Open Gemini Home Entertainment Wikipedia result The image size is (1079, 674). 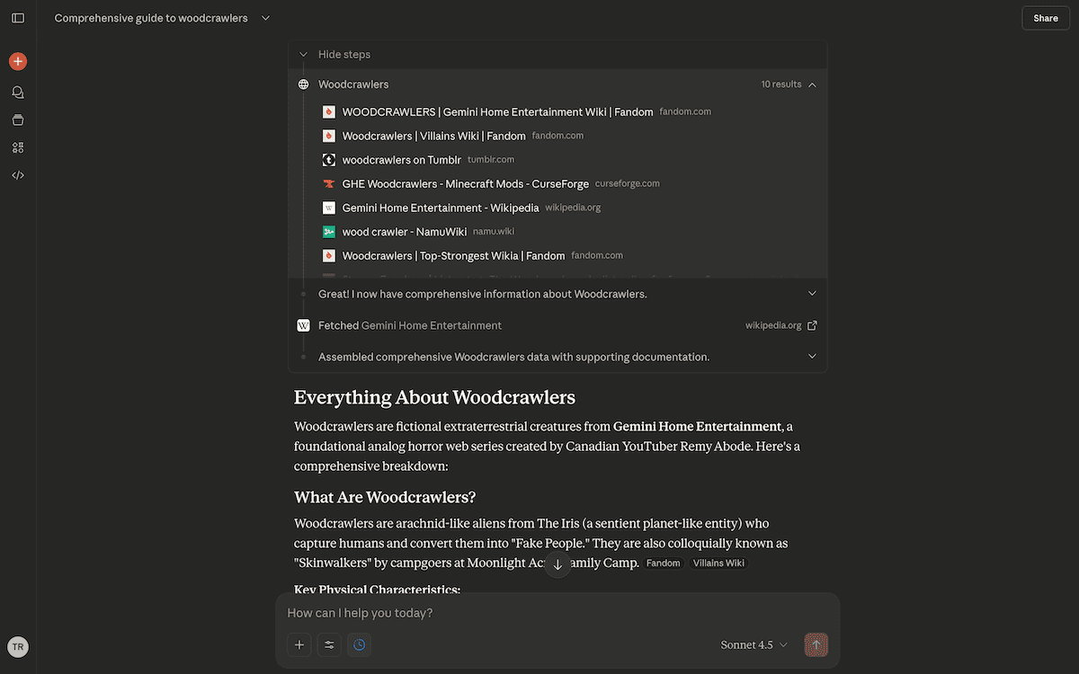441,208
